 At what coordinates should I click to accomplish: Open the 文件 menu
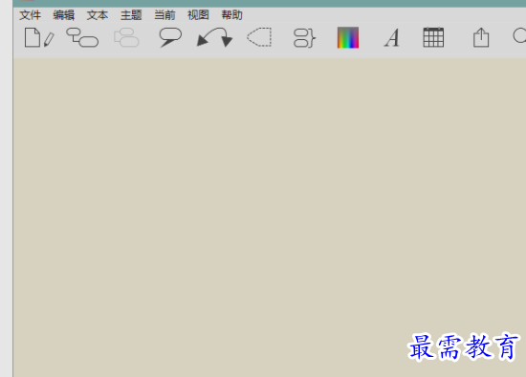tap(31, 15)
